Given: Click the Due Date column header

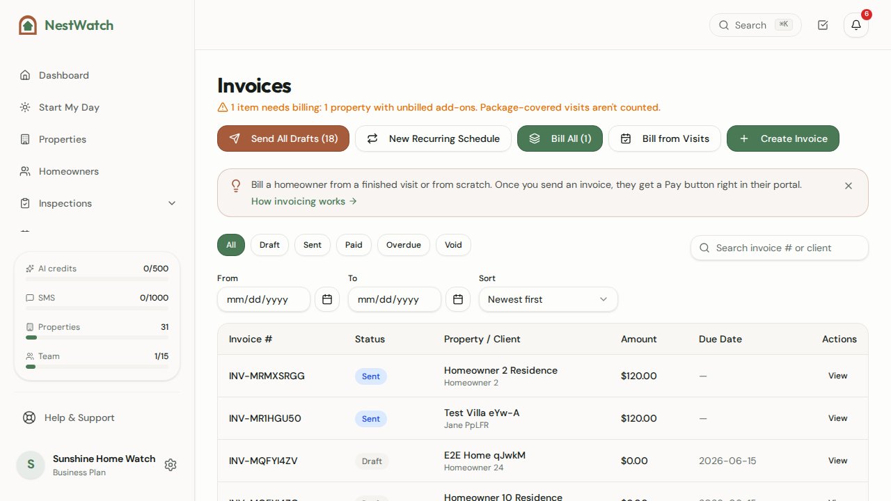Looking at the screenshot, I should 720,339.
